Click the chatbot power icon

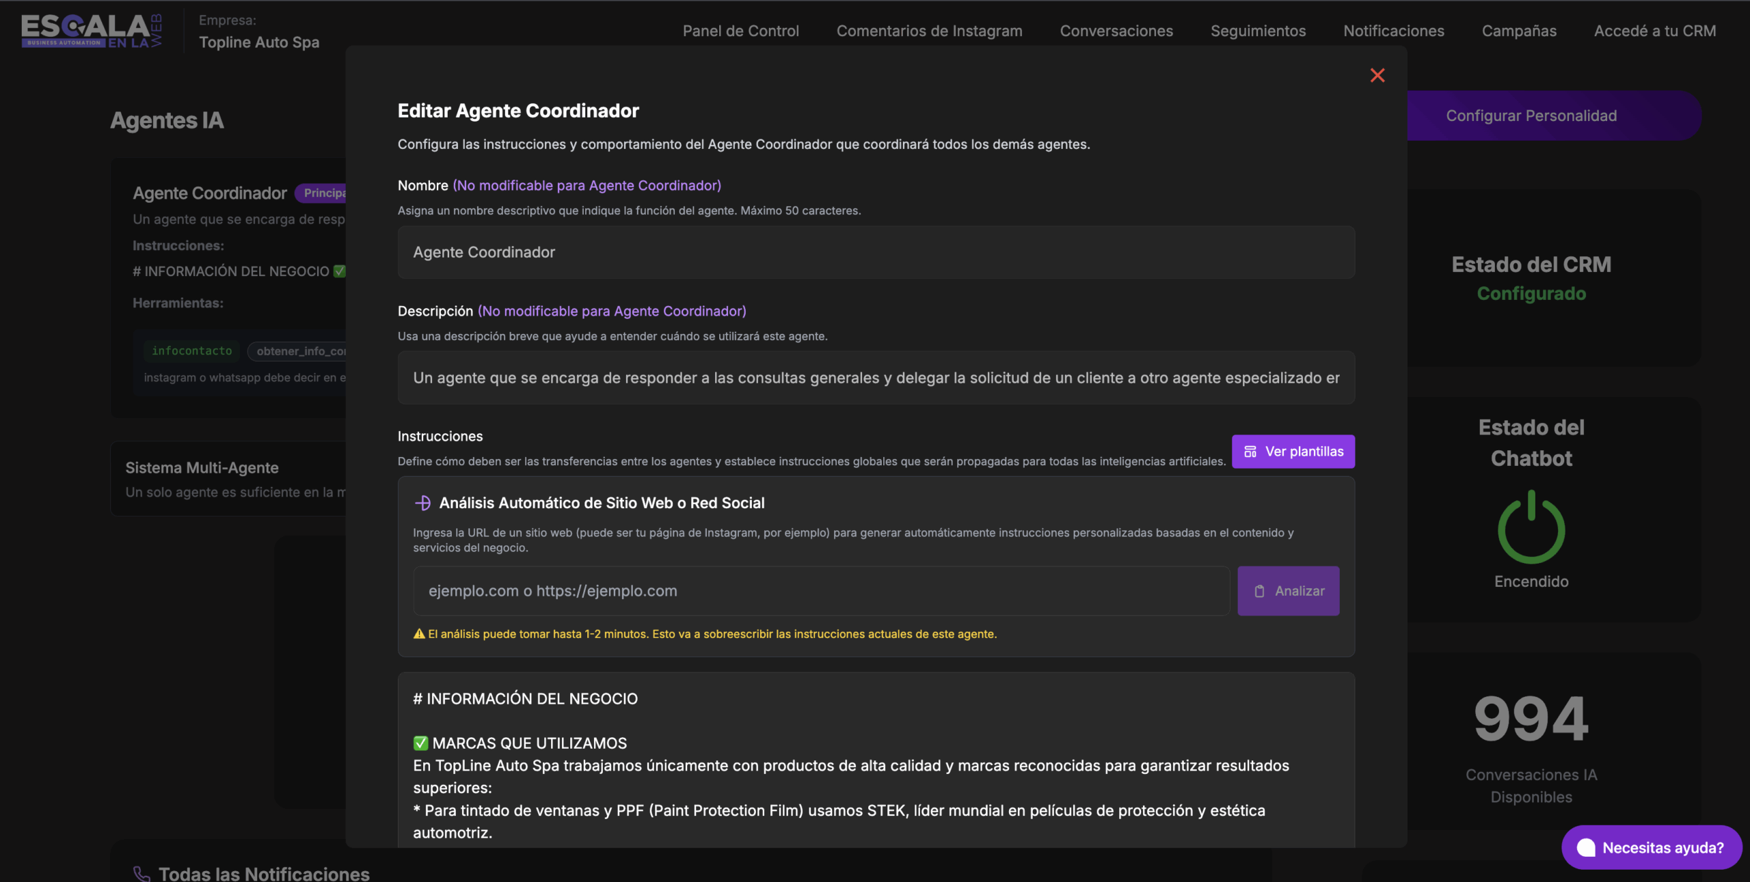click(x=1531, y=527)
